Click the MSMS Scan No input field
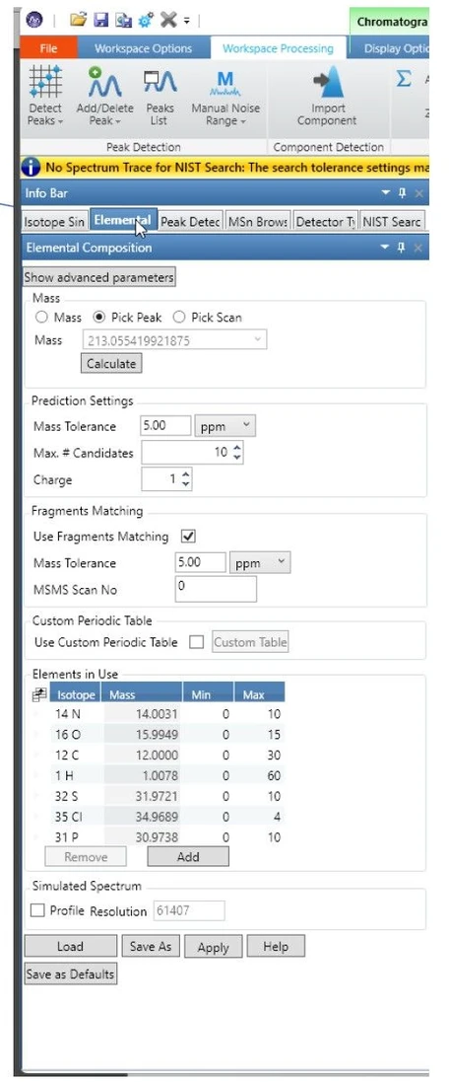This screenshot has height=1082, width=449. tap(216, 589)
